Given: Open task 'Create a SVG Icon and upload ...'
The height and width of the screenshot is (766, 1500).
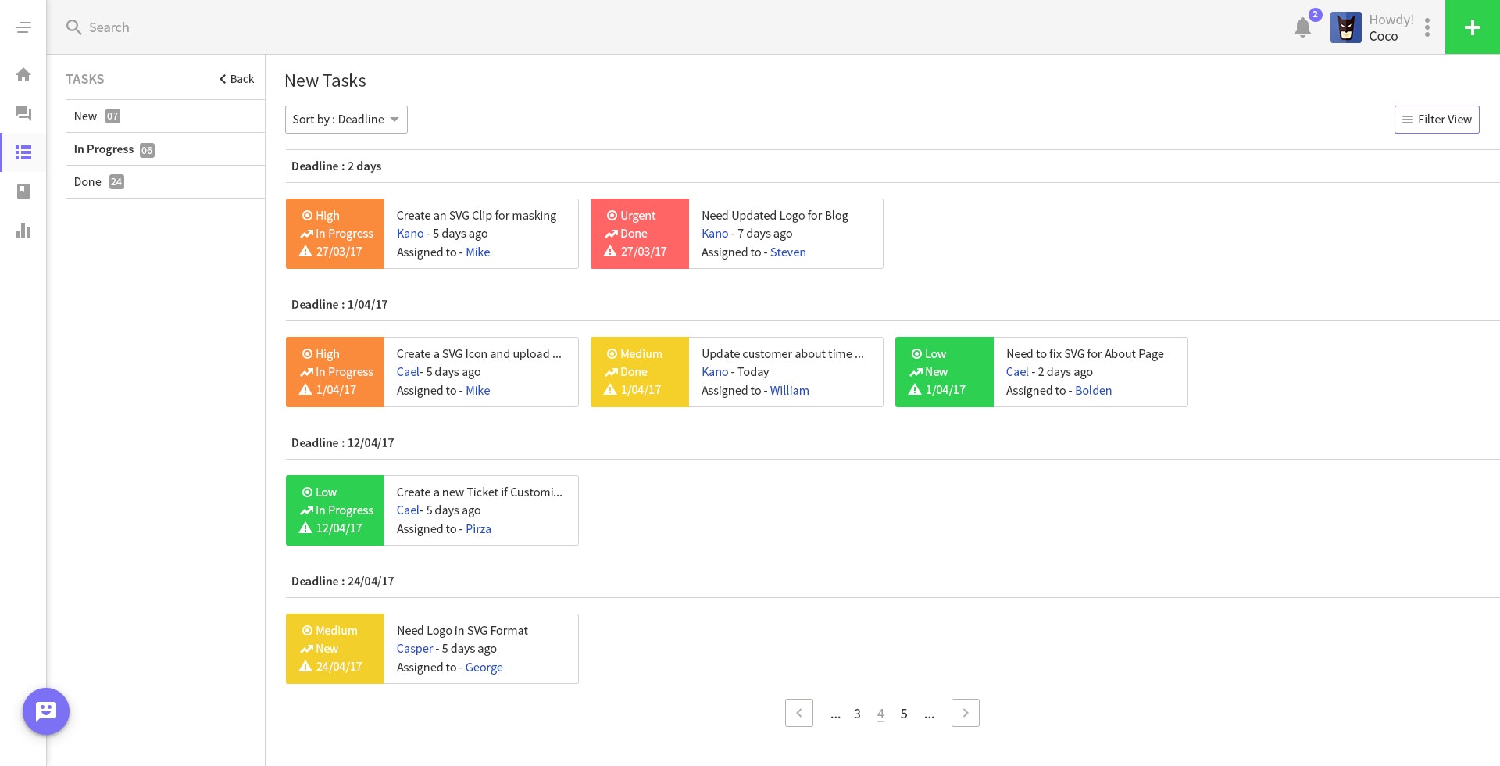Looking at the screenshot, I should 479,354.
